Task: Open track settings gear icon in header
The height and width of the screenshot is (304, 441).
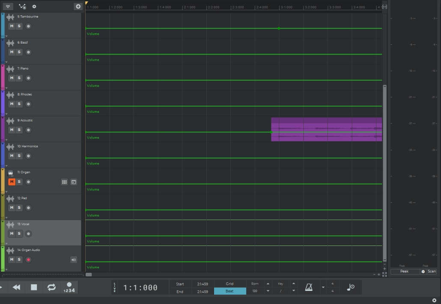Action: [x=34, y=6]
